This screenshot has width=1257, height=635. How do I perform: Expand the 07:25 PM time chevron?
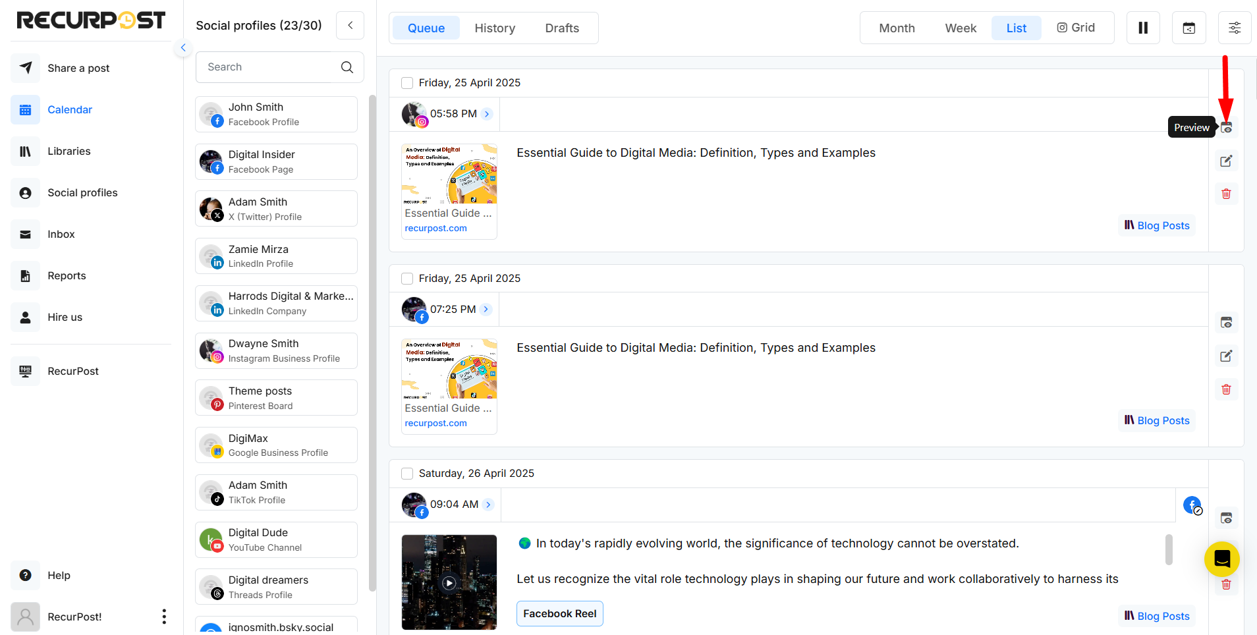point(486,310)
